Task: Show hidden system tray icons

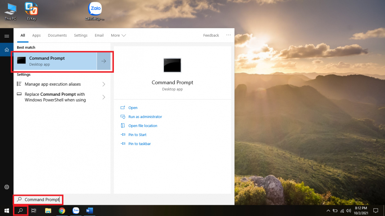Action: click(x=328, y=211)
